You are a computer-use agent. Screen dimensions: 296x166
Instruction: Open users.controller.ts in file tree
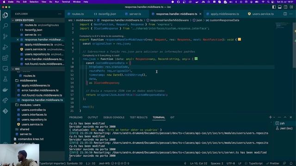click(34, 110)
